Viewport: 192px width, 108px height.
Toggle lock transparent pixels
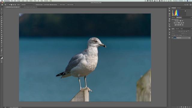(174, 35)
